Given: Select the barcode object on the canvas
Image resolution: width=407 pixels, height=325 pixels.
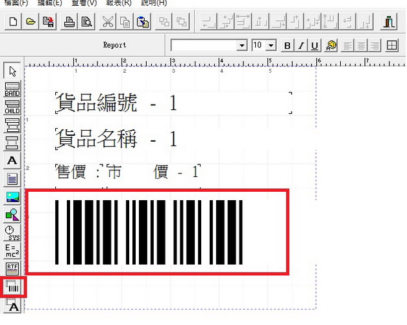Looking at the screenshot, I should point(149,232).
